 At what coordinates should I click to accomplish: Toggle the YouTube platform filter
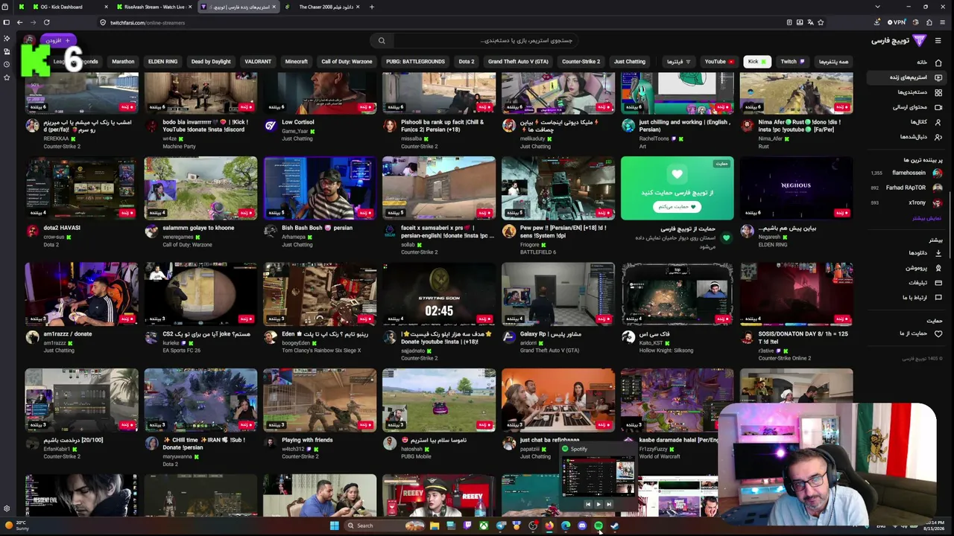point(719,62)
